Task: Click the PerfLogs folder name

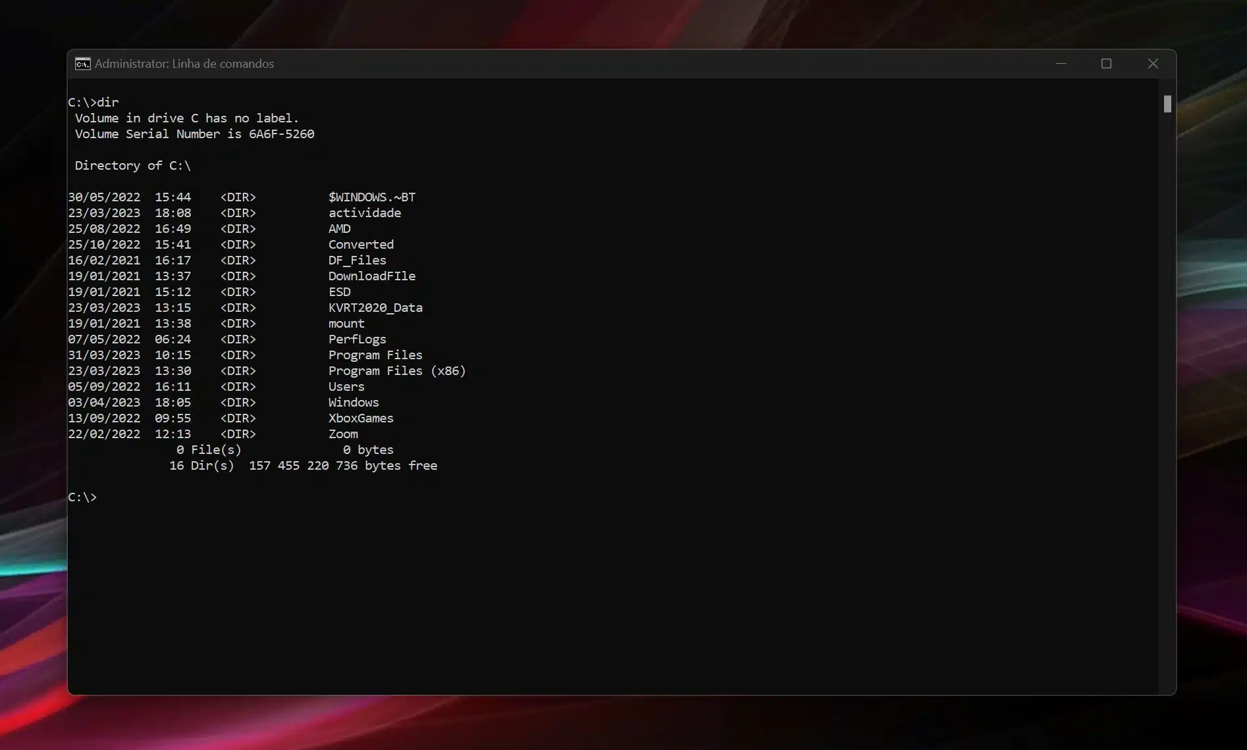Action: pyautogui.click(x=358, y=339)
